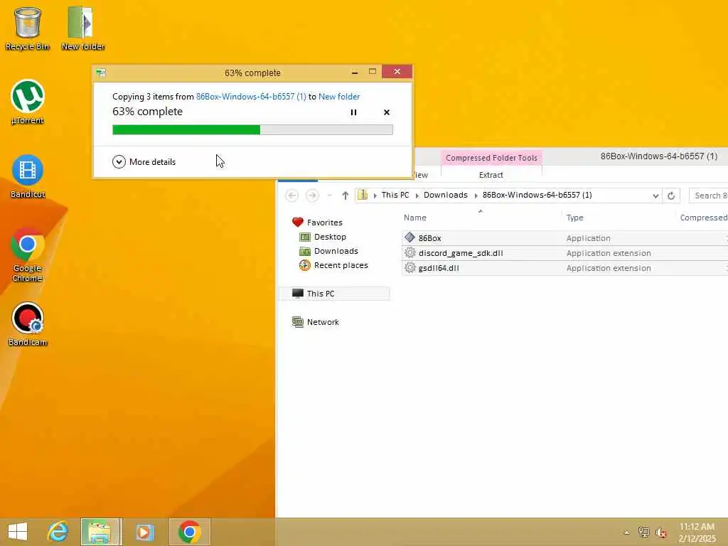Click 86Box-Windows-64-b6557 (1) breadcrumb segment
This screenshot has width=728, height=546.
pos(537,195)
